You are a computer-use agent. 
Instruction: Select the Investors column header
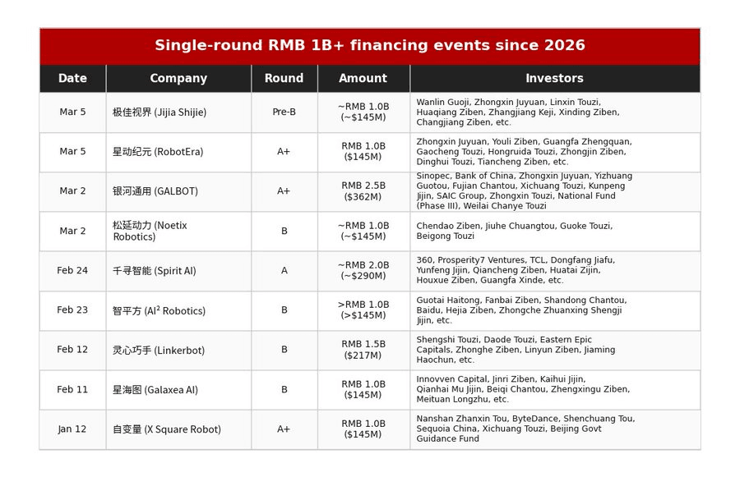click(554, 79)
